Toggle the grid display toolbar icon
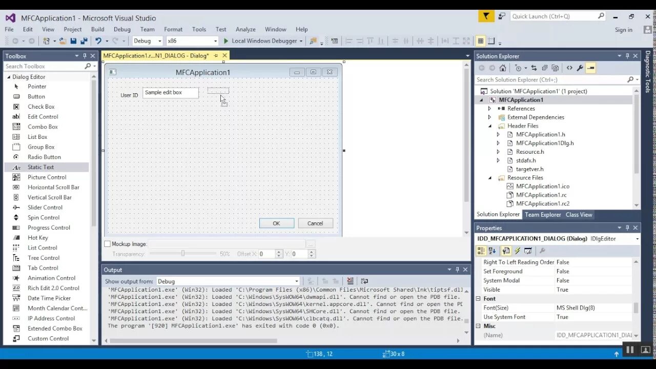This screenshot has height=369, width=656. 480,41
